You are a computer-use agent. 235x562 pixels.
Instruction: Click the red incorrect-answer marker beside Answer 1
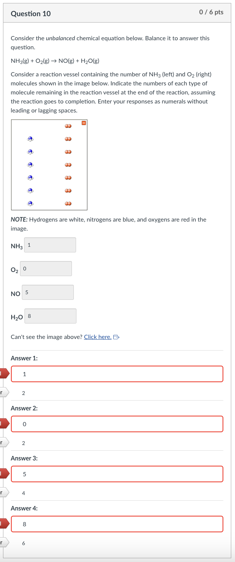coord(2,374)
